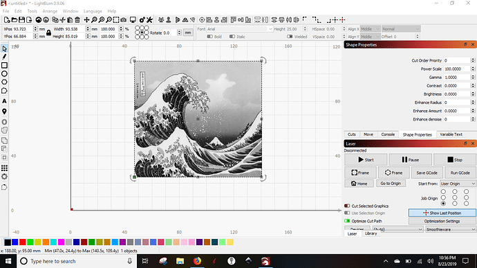Select the position marker pin tool
477x268 pixels.
4,111
